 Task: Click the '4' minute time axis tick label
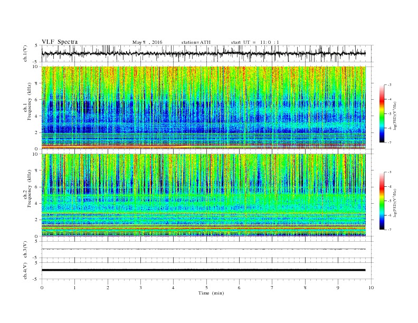click(173, 288)
